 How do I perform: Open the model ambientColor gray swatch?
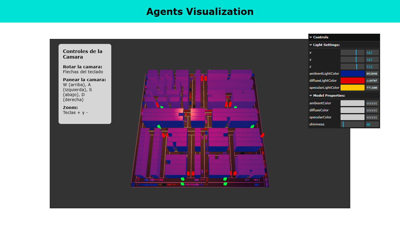(352, 103)
